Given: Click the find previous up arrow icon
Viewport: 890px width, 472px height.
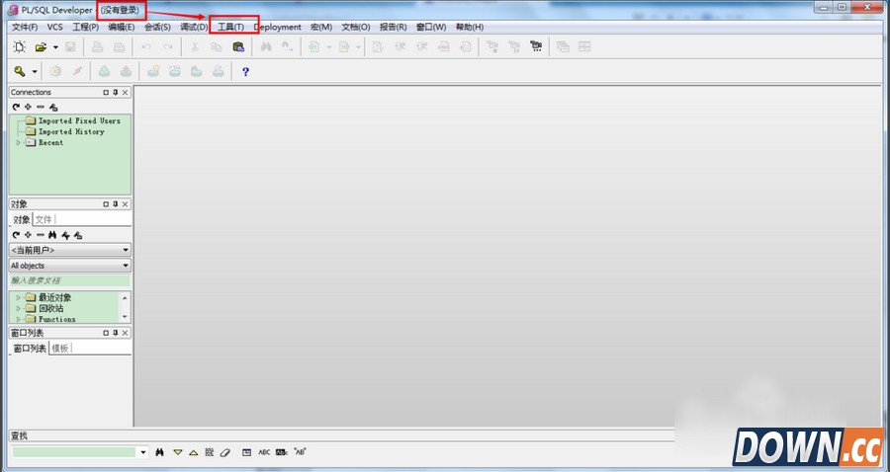Looking at the screenshot, I should coord(194,452).
